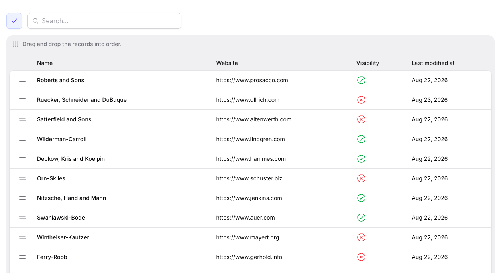Click the website https://www.ullrich.com

[248, 100]
